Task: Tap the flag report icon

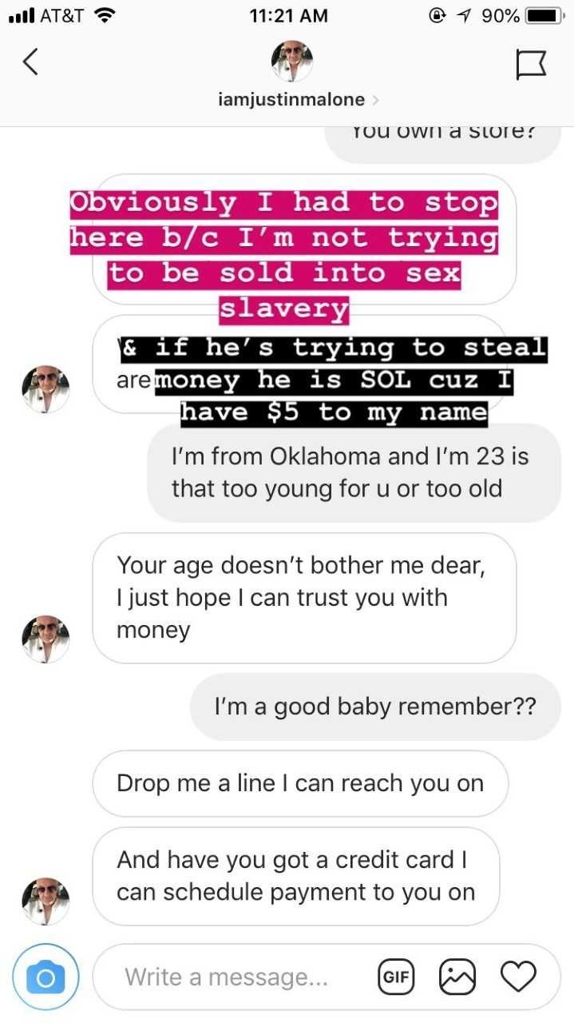Action: click(x=531, y=63)
